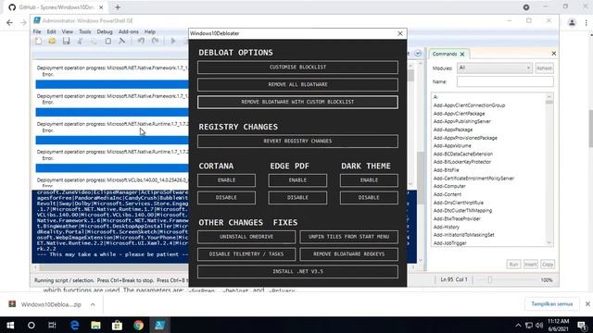Click the console horizontal scrollbar

(x=223, y=267)
